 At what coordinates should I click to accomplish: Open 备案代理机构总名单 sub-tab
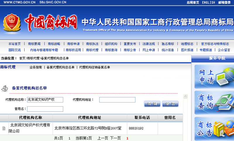pyautogui.click(x=61, y=67)
